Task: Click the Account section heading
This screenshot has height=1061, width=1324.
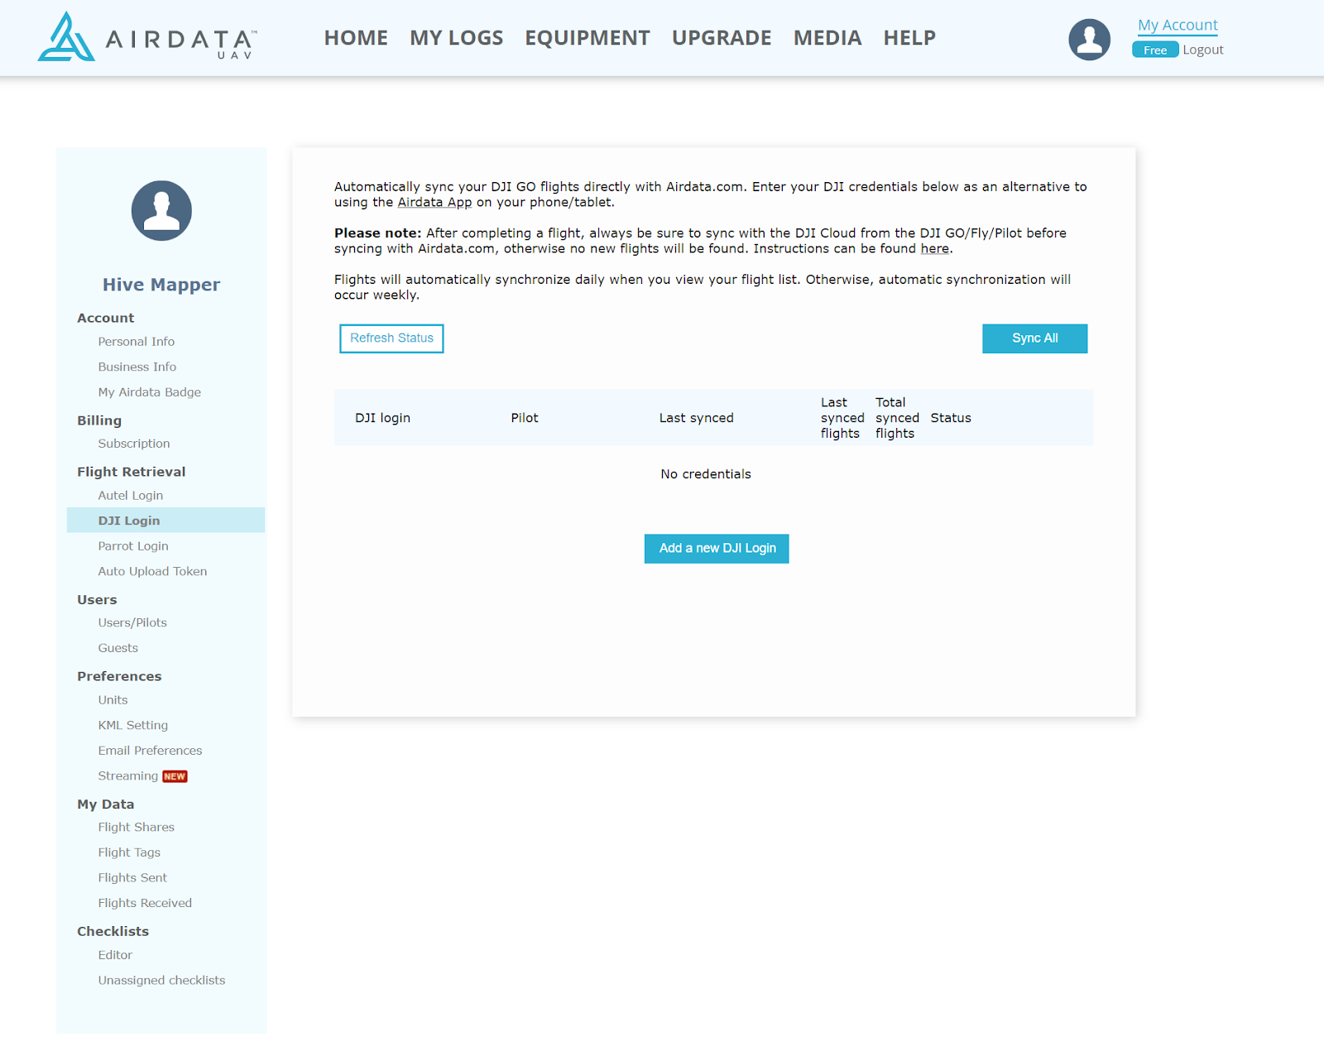Action: pos(106,318)
